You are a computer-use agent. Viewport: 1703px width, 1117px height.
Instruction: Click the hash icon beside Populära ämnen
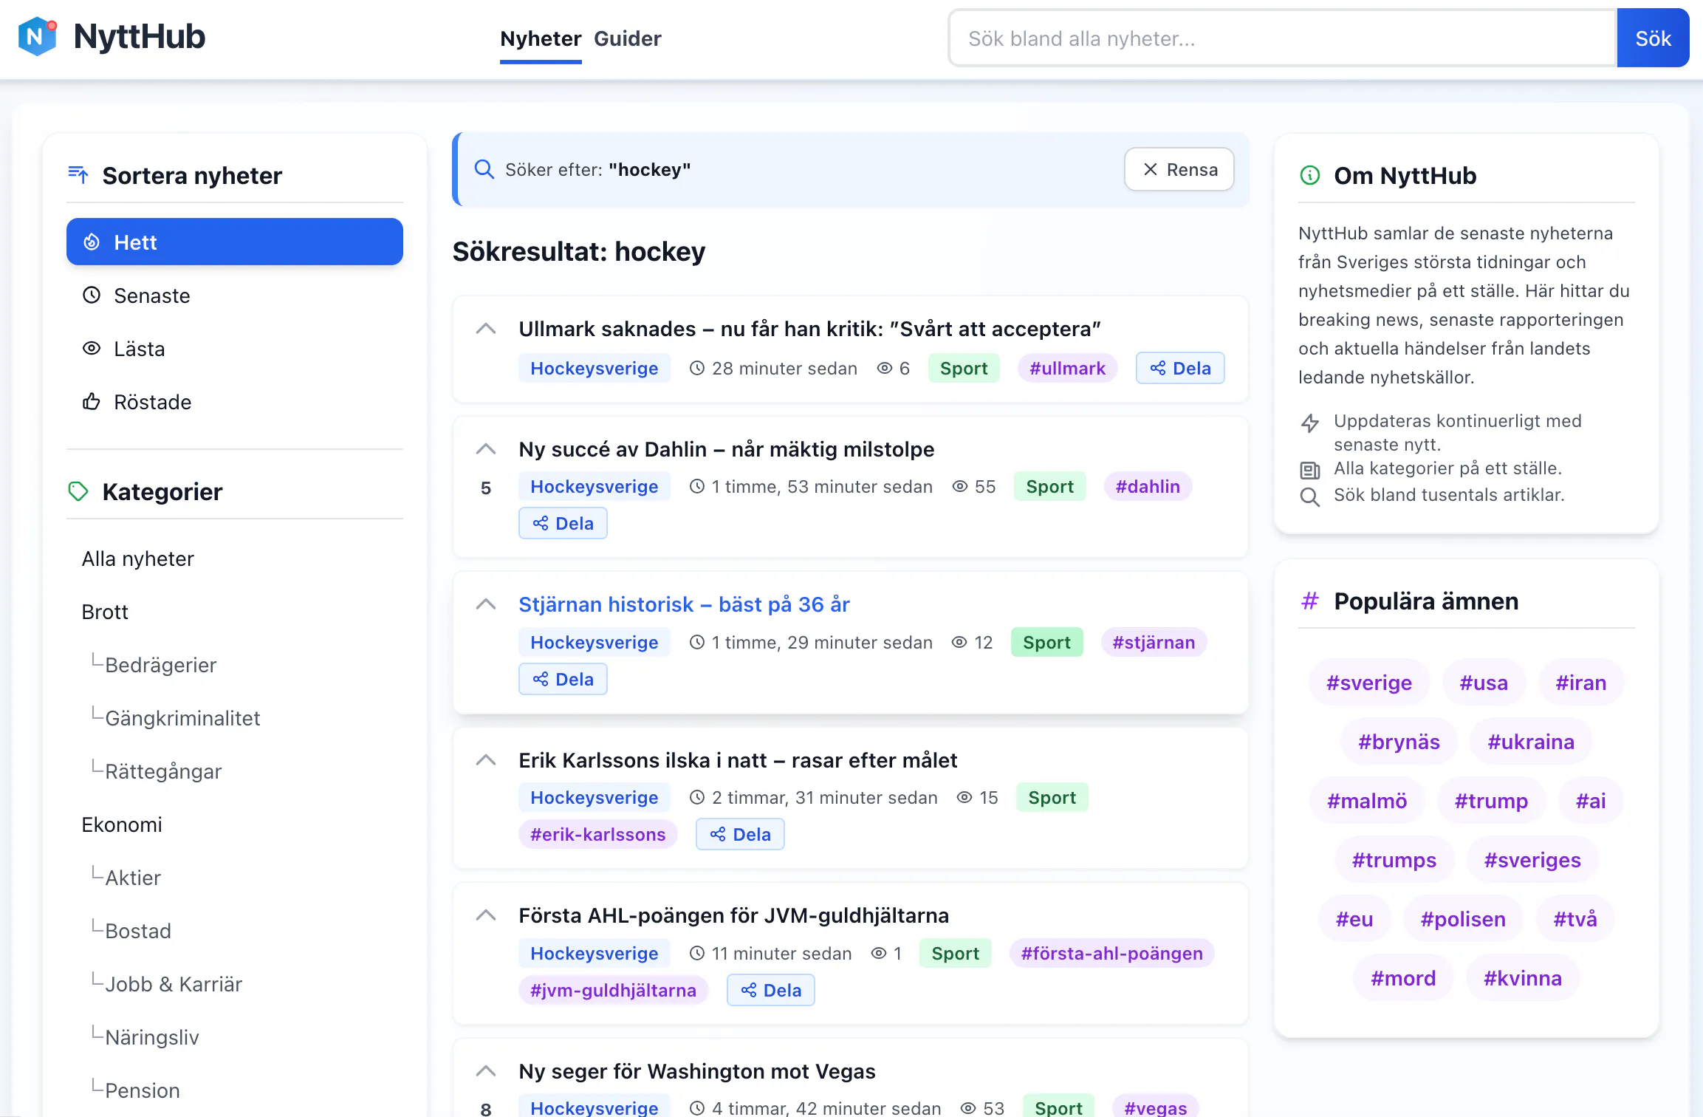(x=1309, y=601)
